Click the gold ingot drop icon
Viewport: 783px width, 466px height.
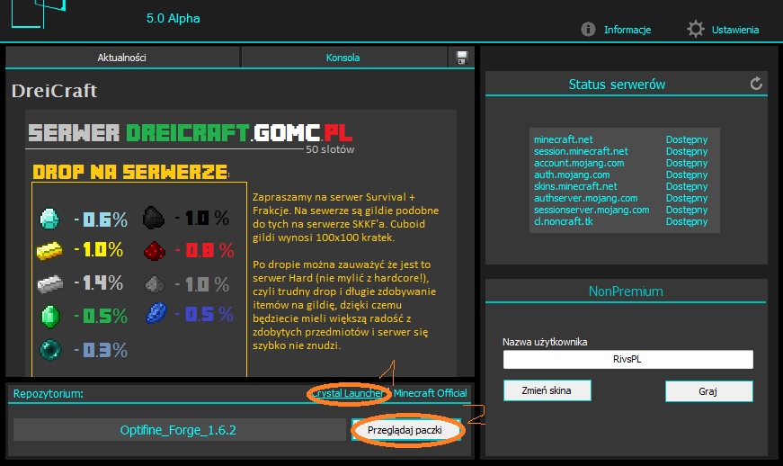click(x=49, y=250)
